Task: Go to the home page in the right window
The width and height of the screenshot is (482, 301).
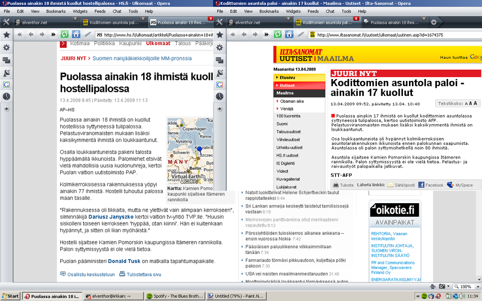Action: coord(289,34)
